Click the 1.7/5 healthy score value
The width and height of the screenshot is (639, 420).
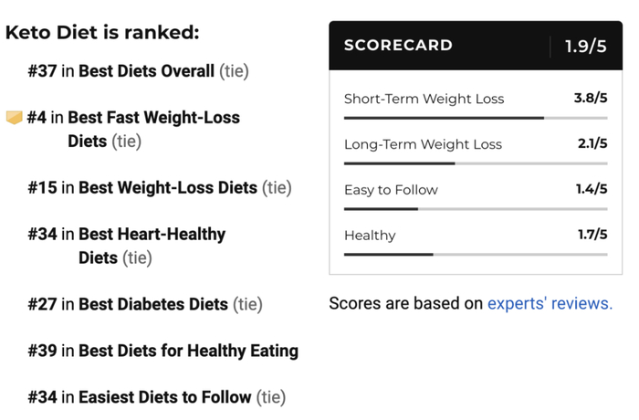tap(592, 235)
